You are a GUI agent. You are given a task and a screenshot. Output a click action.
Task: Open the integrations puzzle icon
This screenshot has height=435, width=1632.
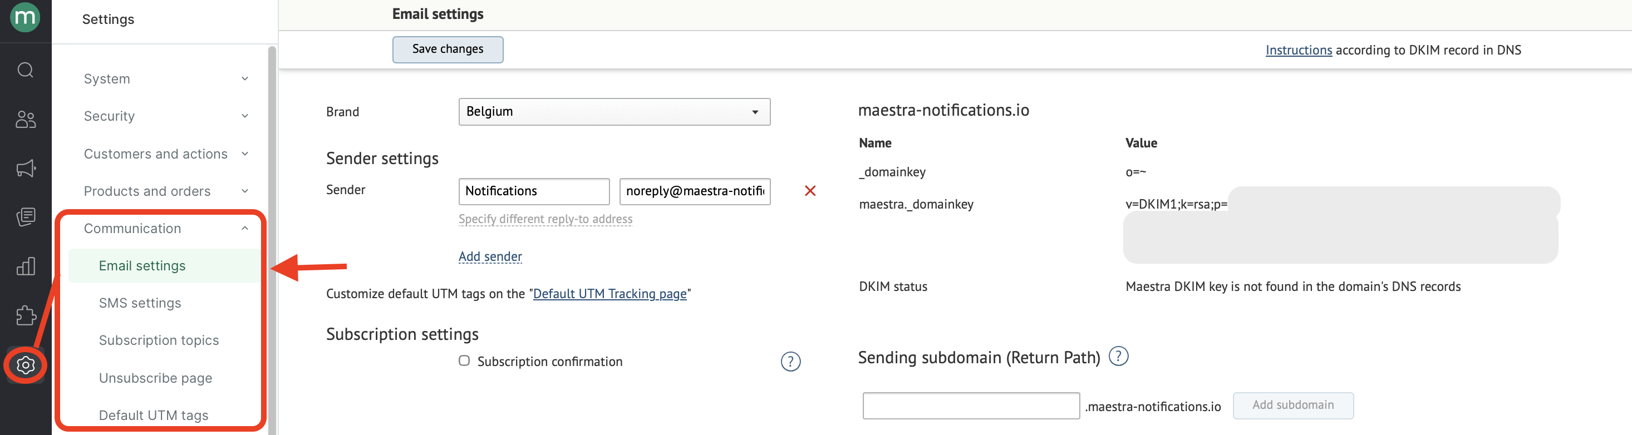(x=26, y=315)
